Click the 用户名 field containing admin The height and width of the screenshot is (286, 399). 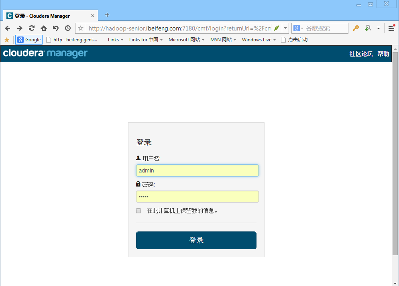pyautogui.click(x=197, y=170)
